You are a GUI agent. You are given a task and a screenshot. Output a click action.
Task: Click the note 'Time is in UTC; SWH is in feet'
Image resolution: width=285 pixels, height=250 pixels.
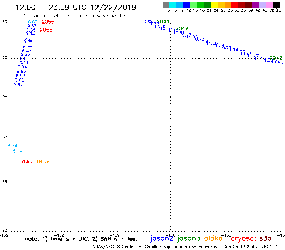point(81,239)
